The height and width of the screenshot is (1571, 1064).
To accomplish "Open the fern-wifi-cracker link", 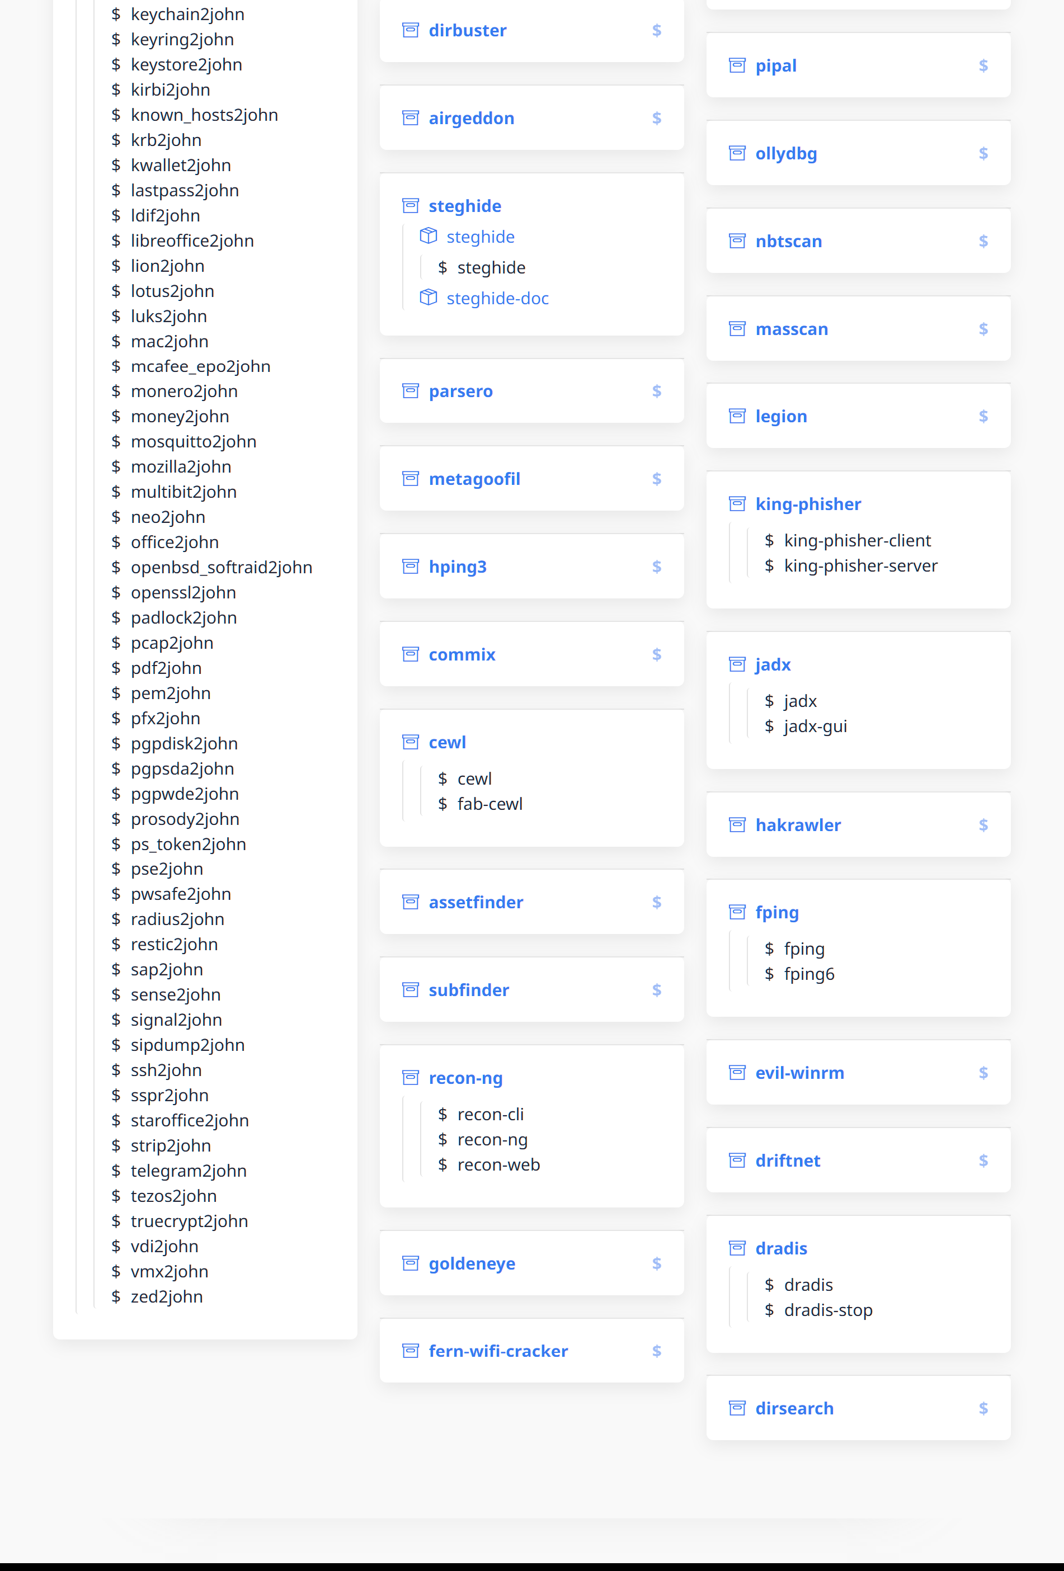I will pyautogui.click(x=498, y=1351).
